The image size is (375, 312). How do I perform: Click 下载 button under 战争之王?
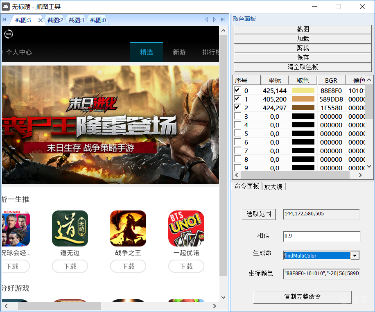point(128,266)
